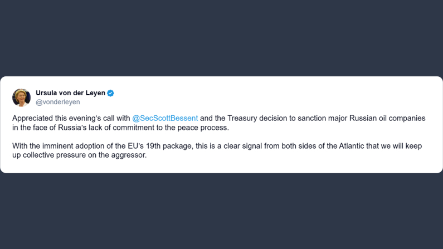Image resolution: width=443 pixels, height=249 pixels.
Task: Click the dark background below the tweet card
Action: [221, 212]
